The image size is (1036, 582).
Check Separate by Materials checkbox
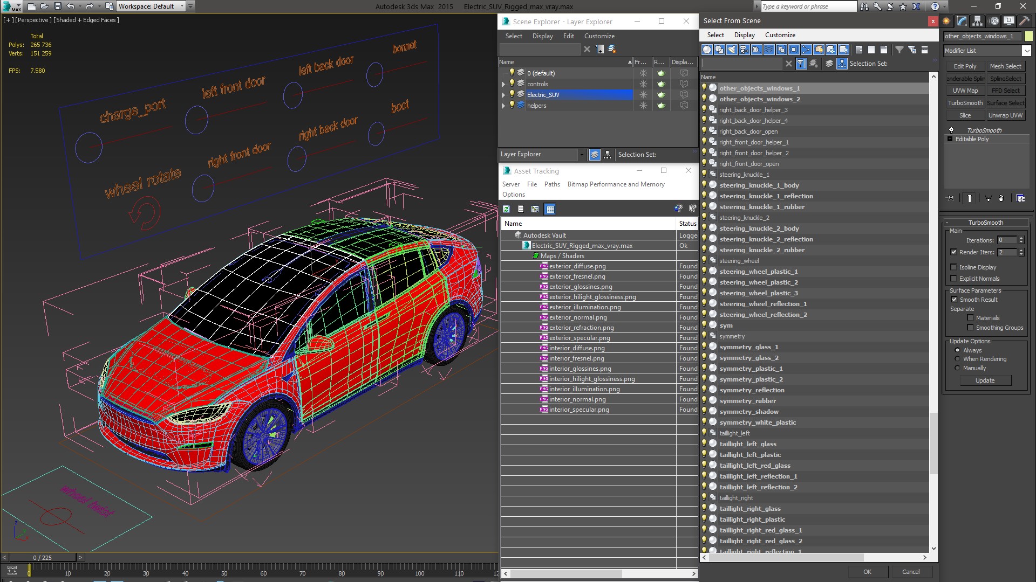[x=970, y=318]
